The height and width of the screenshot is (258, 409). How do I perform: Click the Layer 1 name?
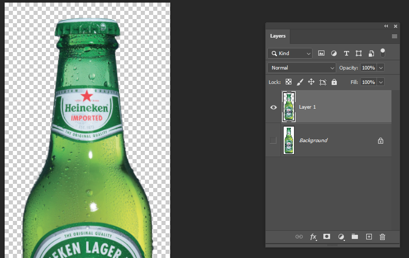pyautogui.click(x=307, y=107)
